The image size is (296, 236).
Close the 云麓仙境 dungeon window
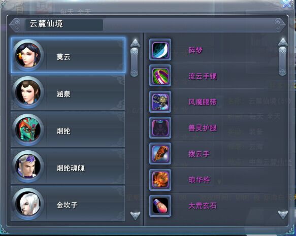click(286, 4)
